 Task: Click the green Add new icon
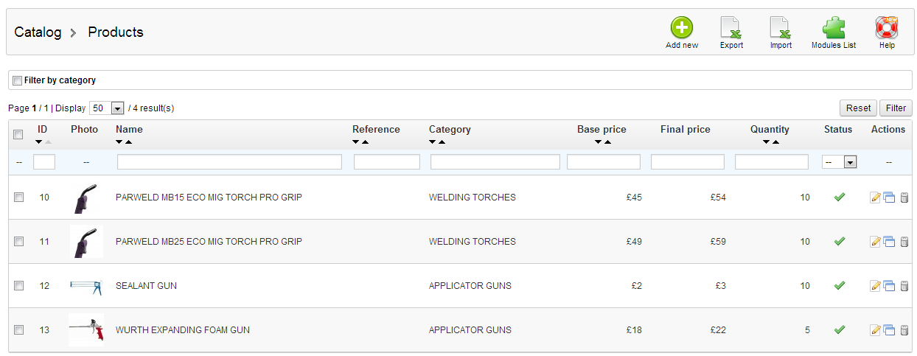click(681, 28)
